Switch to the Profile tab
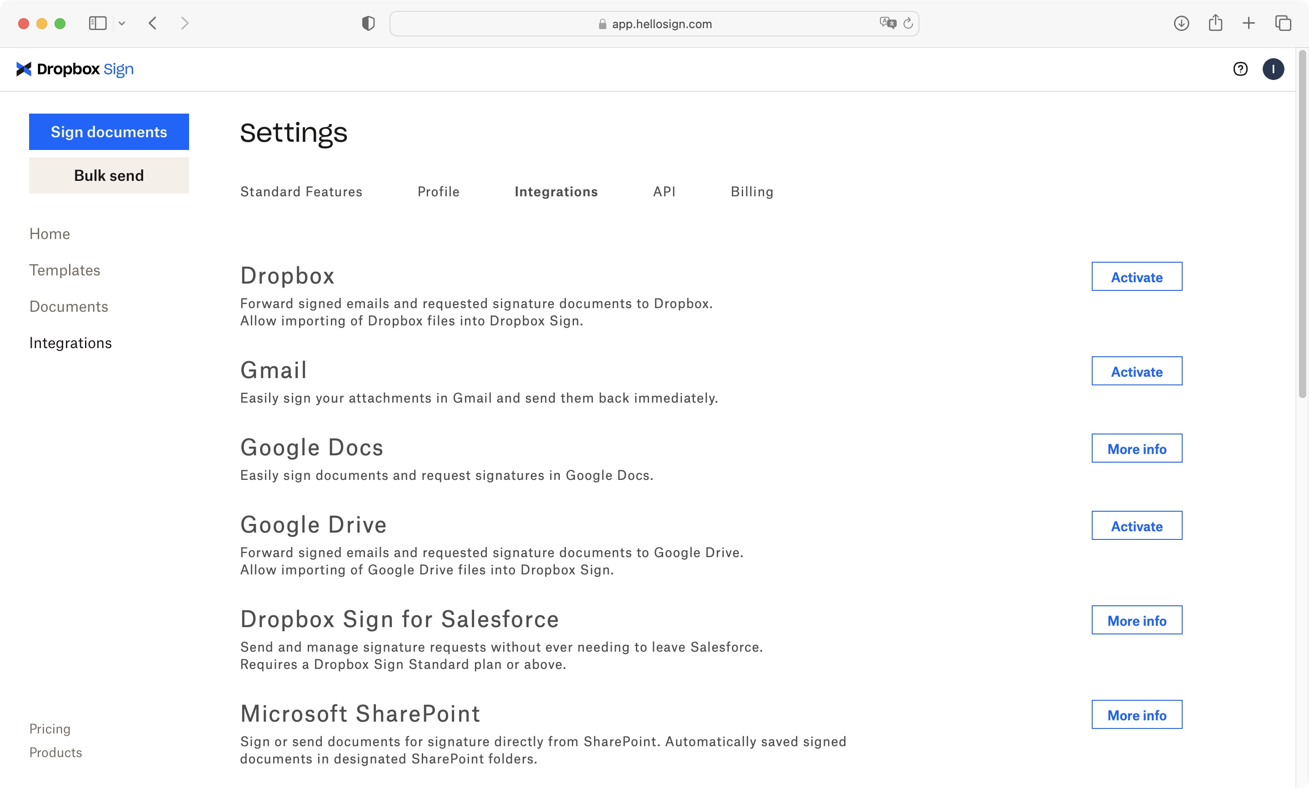Screen dimensions: 1309x788 coord(438,192)
